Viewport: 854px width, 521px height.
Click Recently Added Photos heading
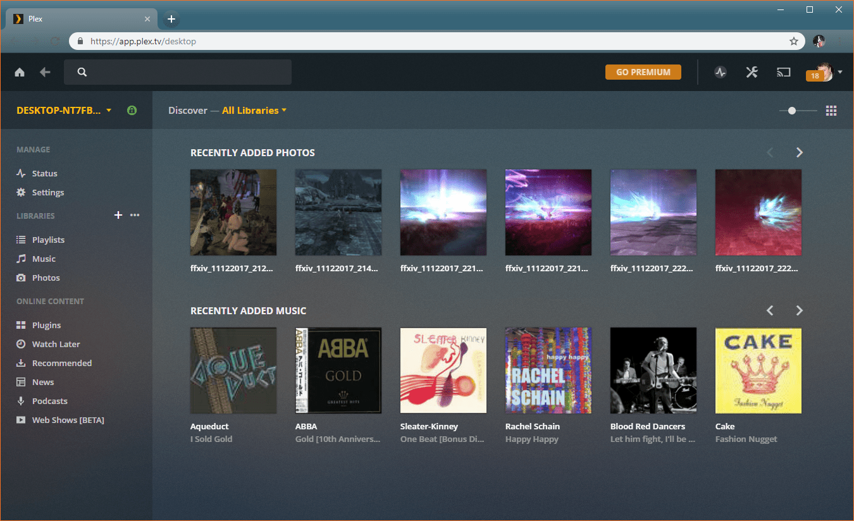pos(252,152)
